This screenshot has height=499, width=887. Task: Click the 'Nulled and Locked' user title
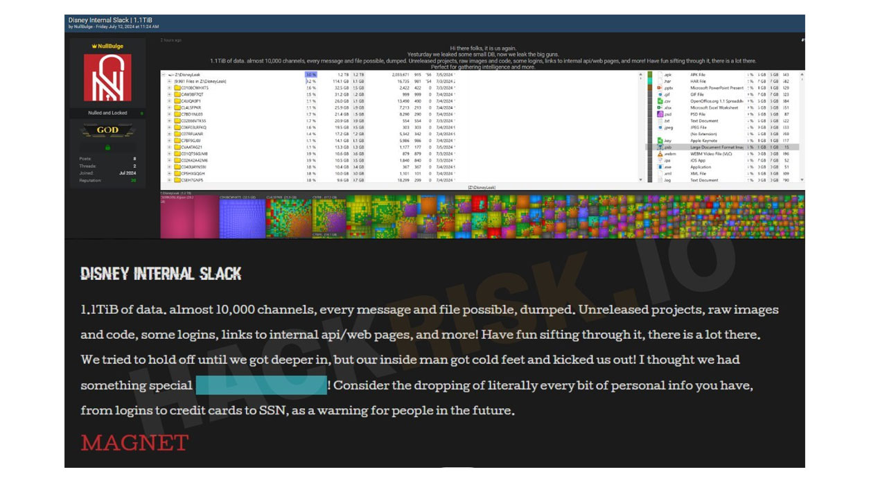(x=107, y=113)
